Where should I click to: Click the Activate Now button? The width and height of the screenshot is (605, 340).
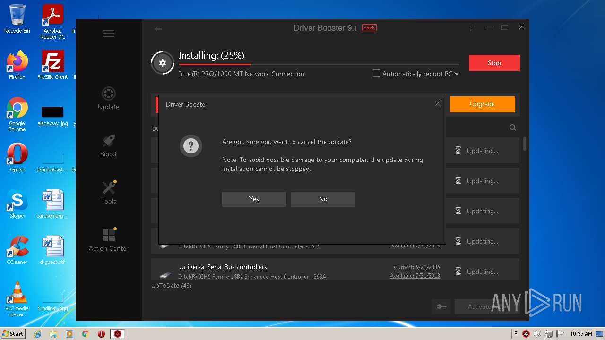point(487,306)
